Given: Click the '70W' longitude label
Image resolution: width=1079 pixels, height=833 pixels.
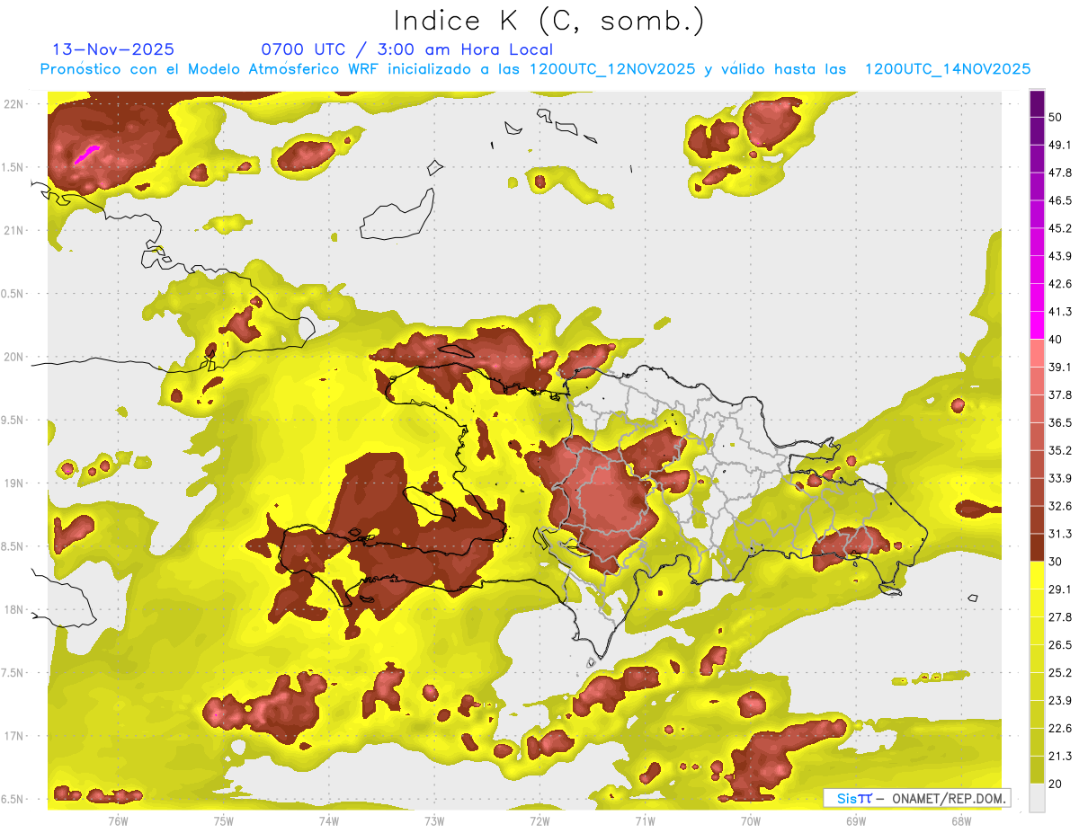Looking at the screenshot, I should [751, 821].
